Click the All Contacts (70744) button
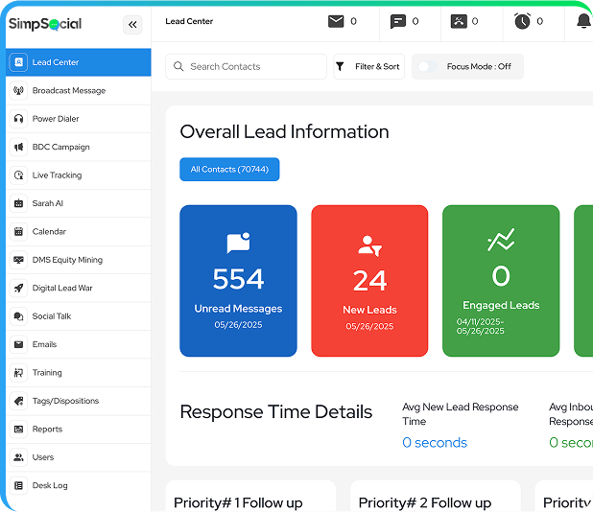The image size is (593, 512). (229, 170)
